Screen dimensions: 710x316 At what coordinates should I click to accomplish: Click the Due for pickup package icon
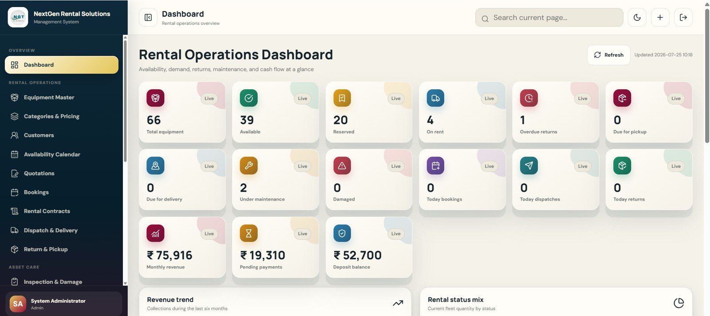[622, 98]
